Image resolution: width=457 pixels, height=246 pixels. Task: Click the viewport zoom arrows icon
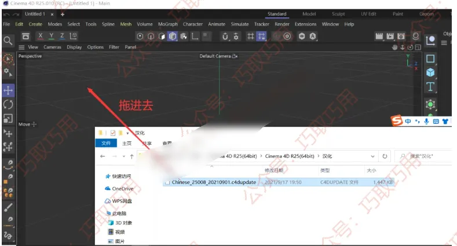(x=403, y=47)
